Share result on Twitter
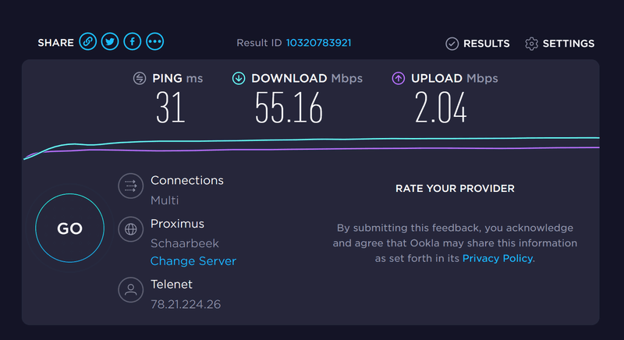This screenshot has width=624, height=340. pyautogui.click(x=110, y=42)
